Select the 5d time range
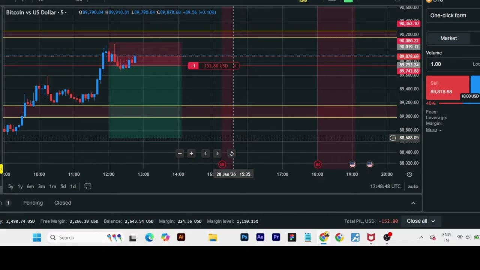 (63, 186)
